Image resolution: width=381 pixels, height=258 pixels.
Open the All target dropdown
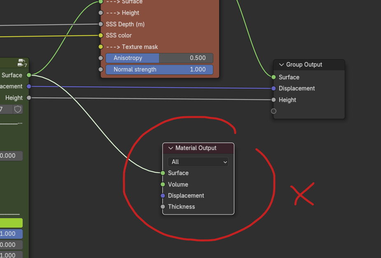coord(198,162)
